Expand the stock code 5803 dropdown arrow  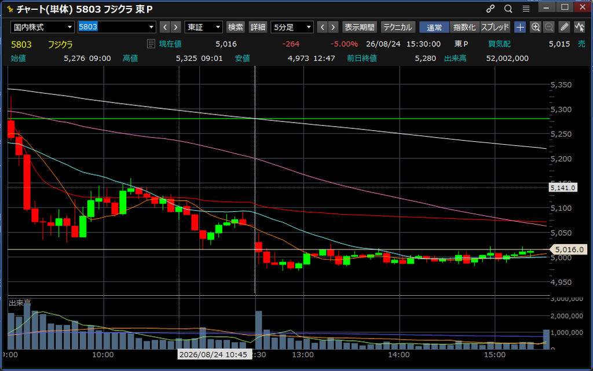click(151, 27)
